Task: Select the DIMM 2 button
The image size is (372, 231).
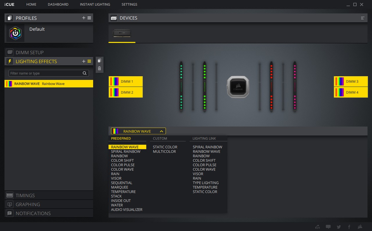Action: [x=126, y=92]
